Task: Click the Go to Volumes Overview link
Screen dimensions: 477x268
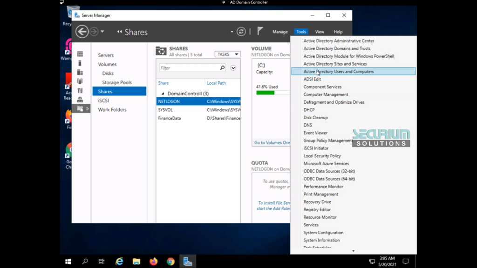Action: tap(272, 142)
